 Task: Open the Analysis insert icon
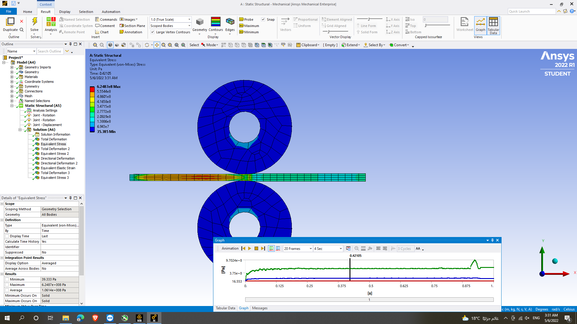51,22
